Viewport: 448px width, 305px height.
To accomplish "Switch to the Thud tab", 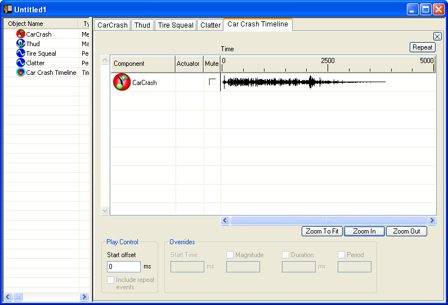I will coord(142,25).
